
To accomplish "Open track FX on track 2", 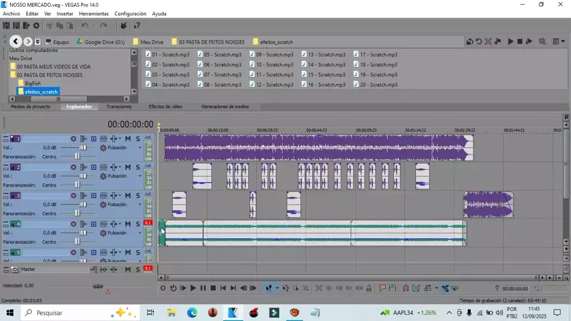I will tap(84, 167).
